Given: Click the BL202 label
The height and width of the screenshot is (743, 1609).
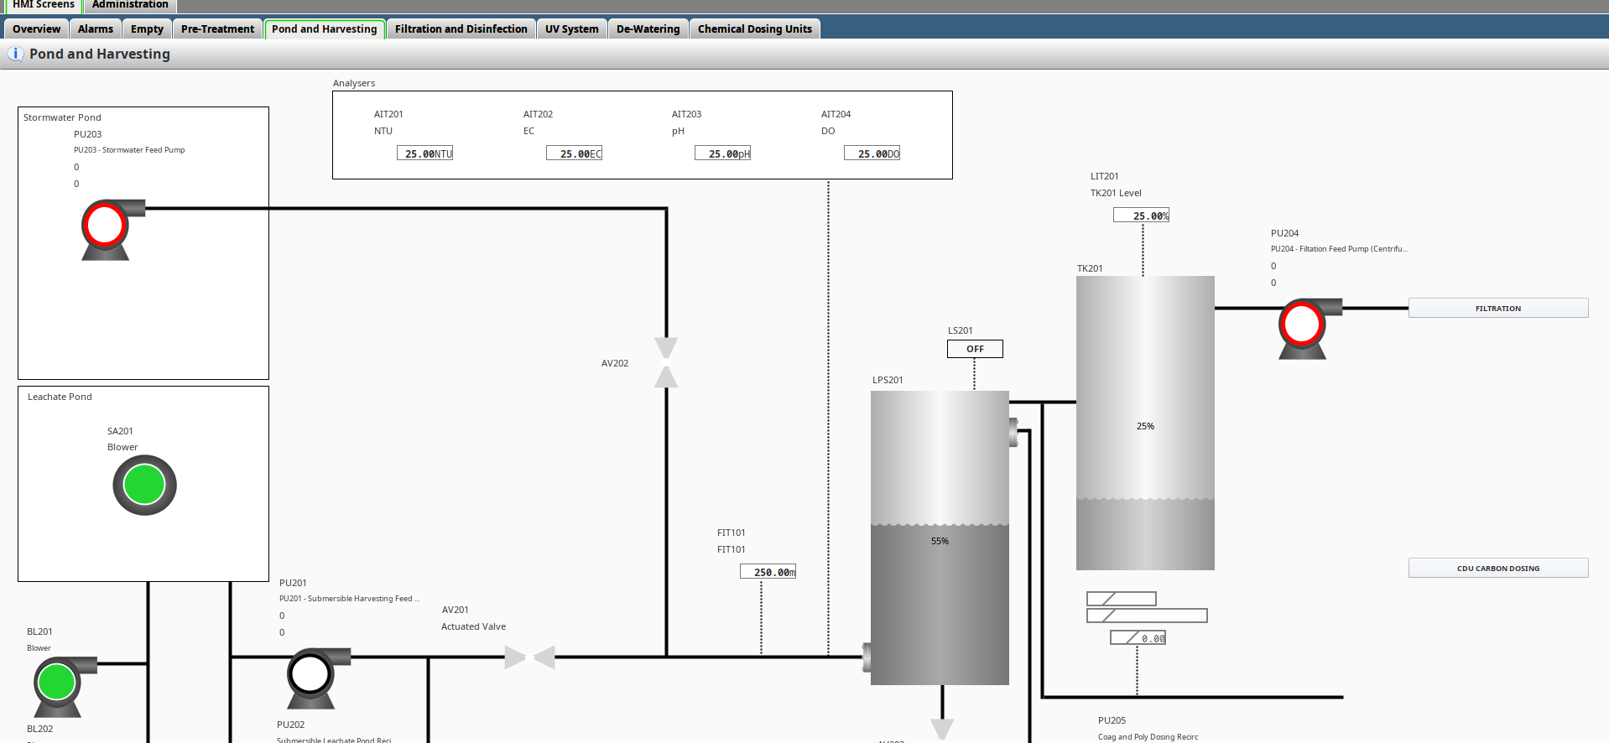Looking at the screenshot, I should point(39,729).
